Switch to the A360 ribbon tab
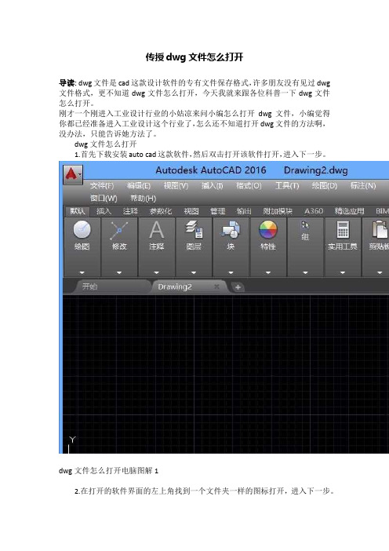 pos(314,211)
